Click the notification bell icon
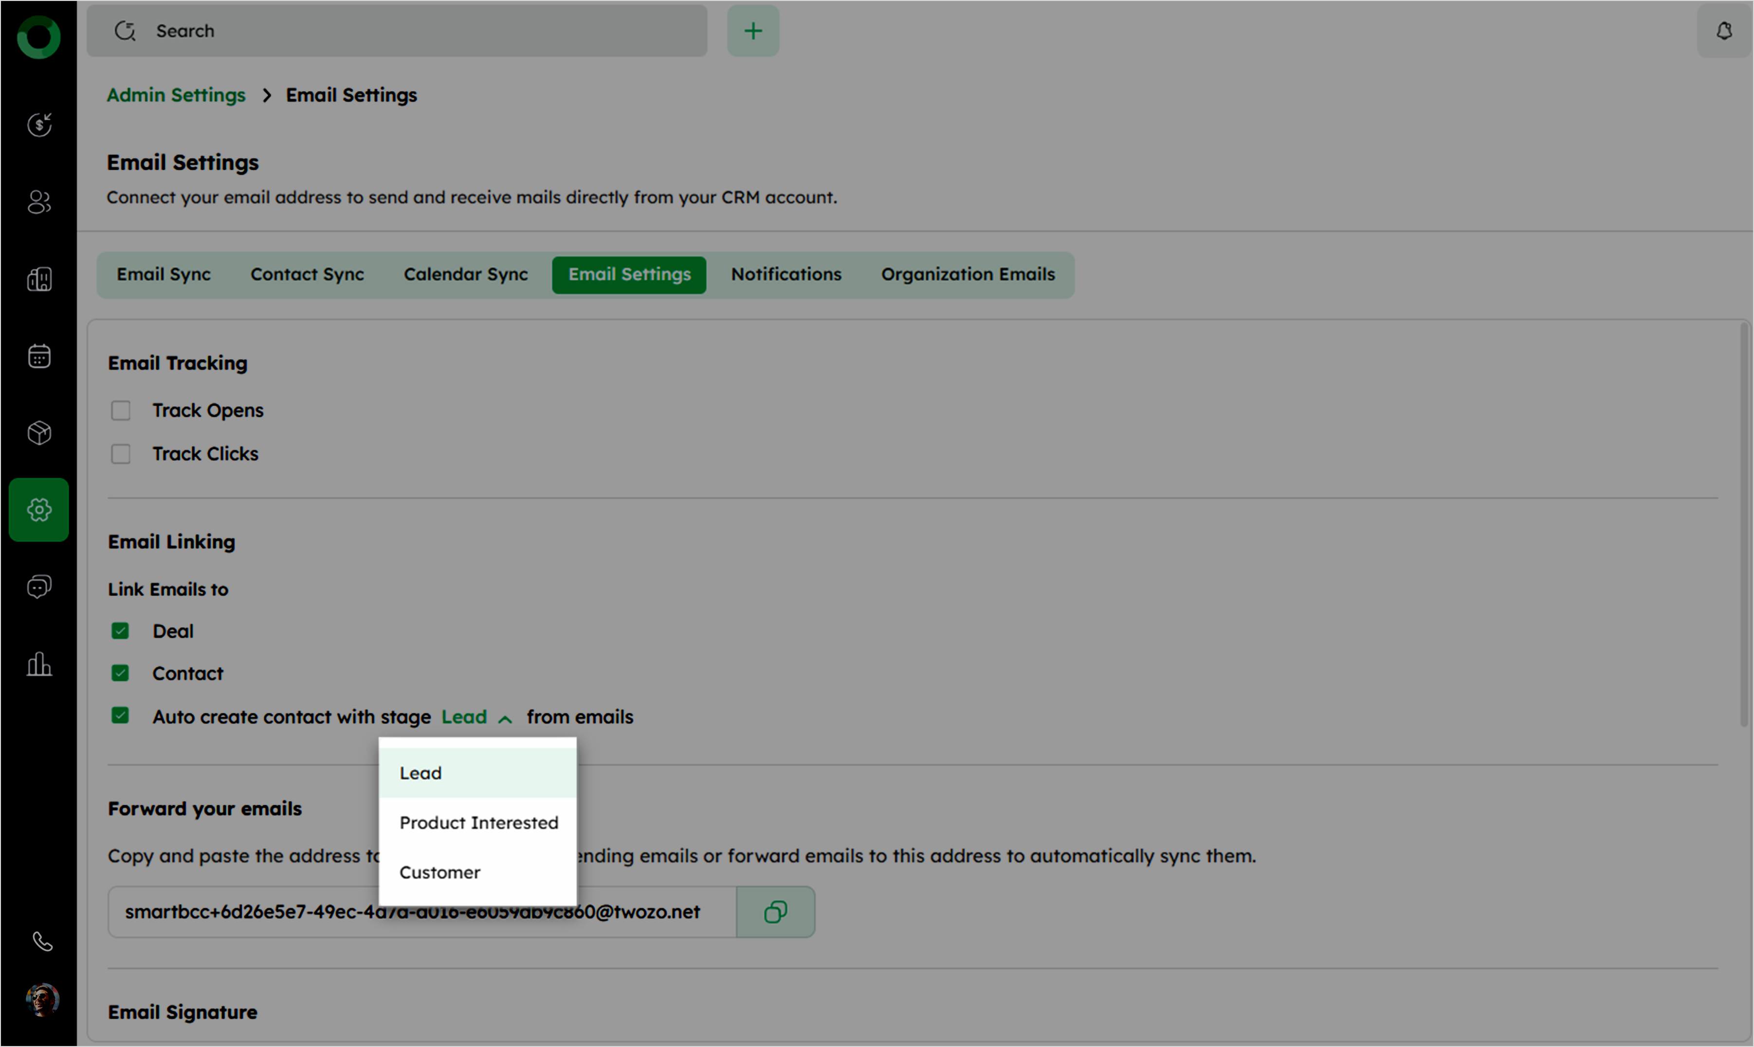 (1724, 31)
